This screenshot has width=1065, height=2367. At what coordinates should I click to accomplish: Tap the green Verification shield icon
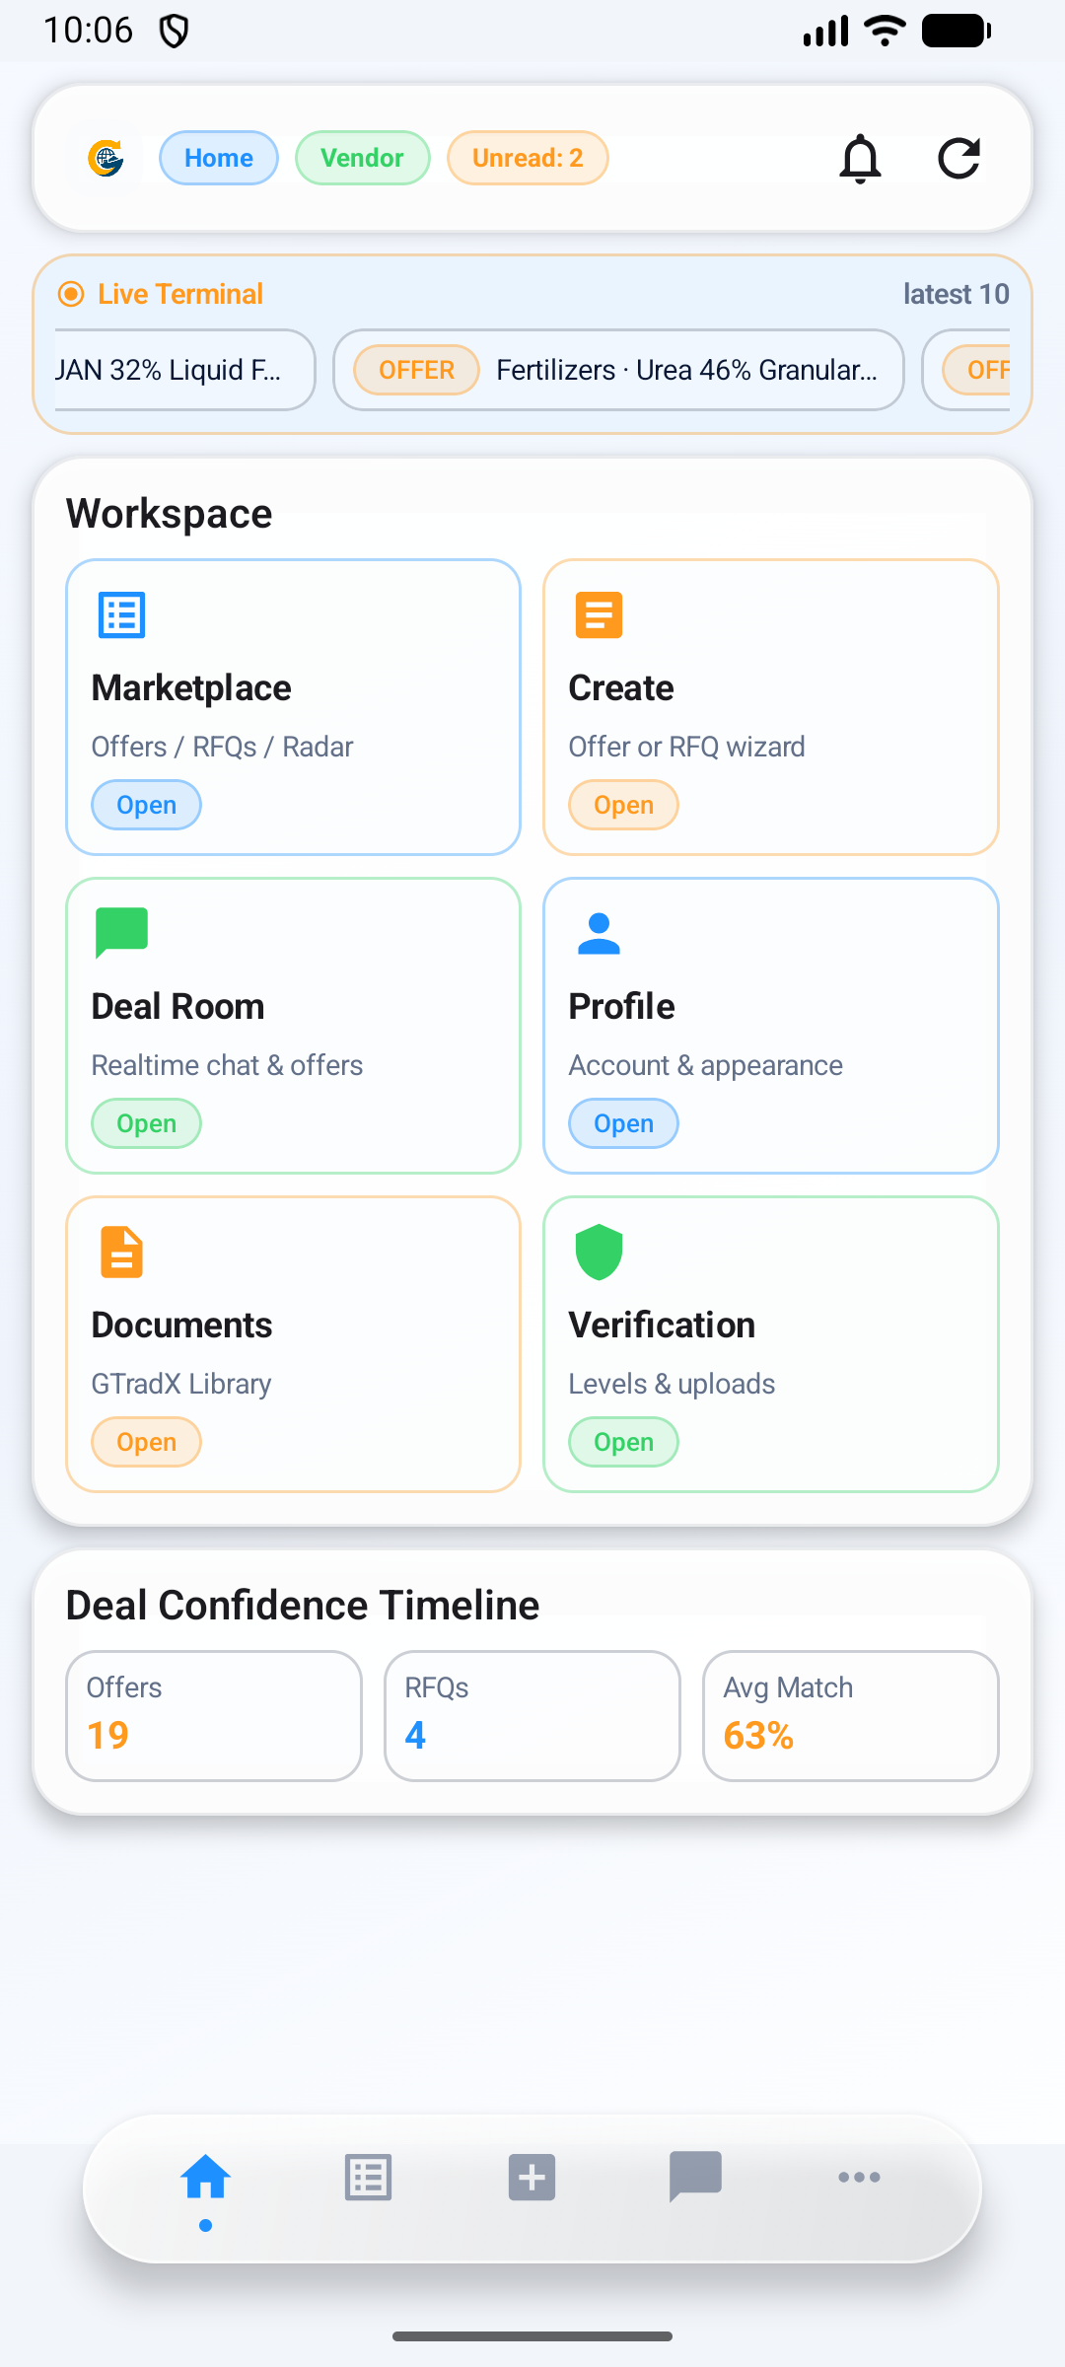(x=599, y=1253)
